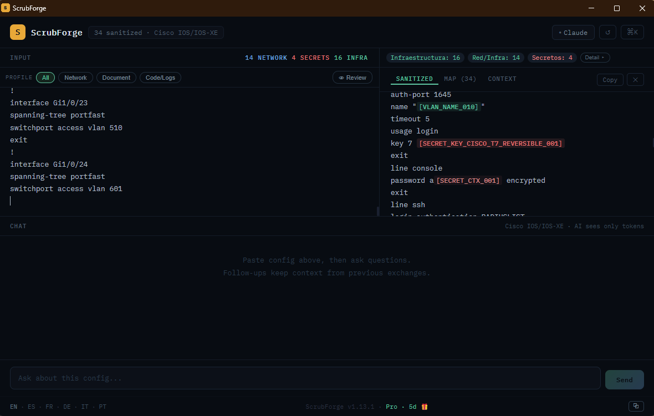Image resolution: width=654 pixels, height=416 pixels.
Task: Click the reset/refresh arrow icon button
Action: tap(607, 32)
